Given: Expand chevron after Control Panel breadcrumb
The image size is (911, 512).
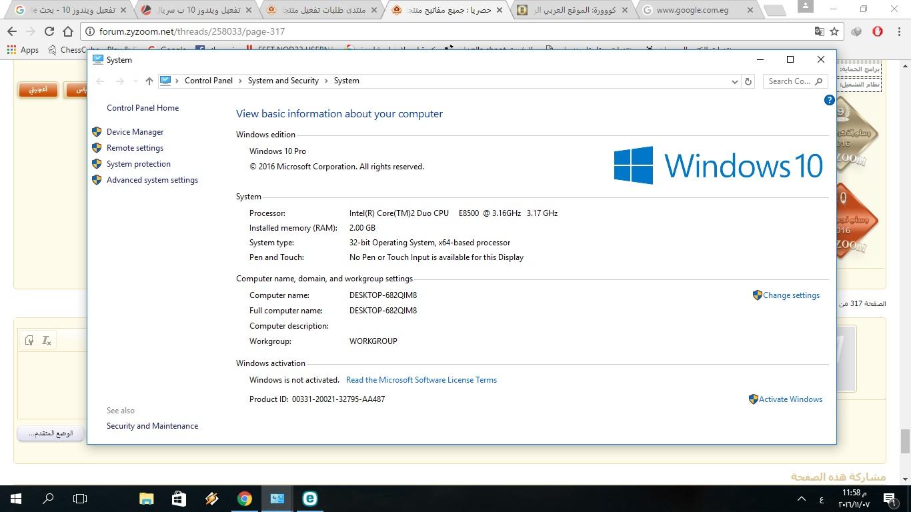Looking at the screenshot, I should click(240, 81).
